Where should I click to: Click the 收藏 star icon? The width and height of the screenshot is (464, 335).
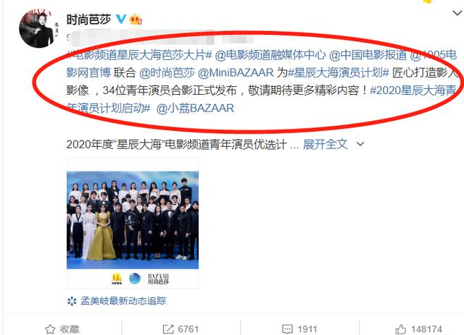50,329
